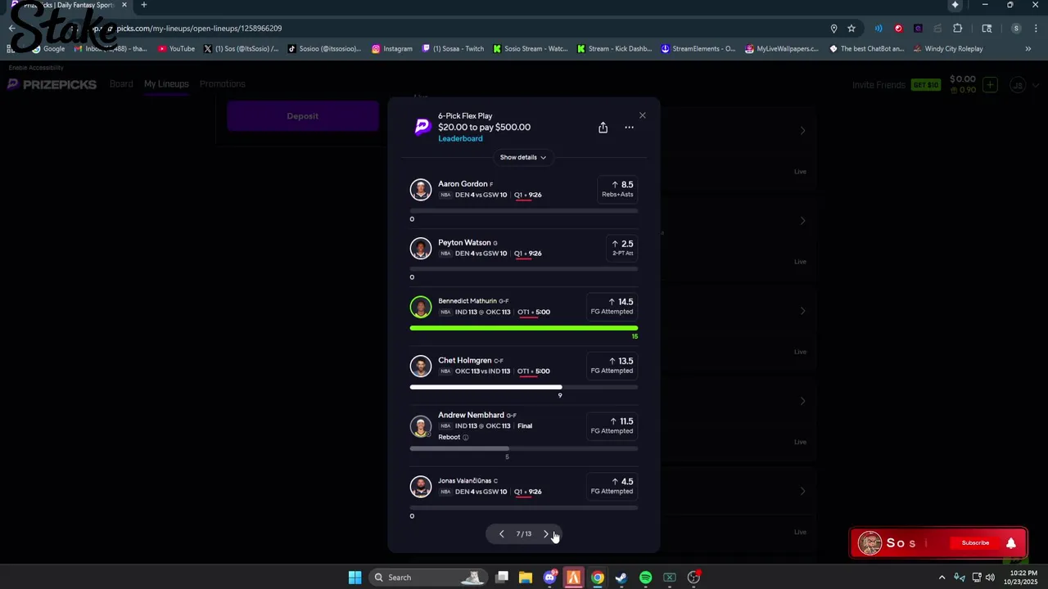Image resolution: width=1048 pixels, height=589 pixels.
Task: Click Valanciunas's 4.5 FG Attempted box
Action: (x=612, y=486)
